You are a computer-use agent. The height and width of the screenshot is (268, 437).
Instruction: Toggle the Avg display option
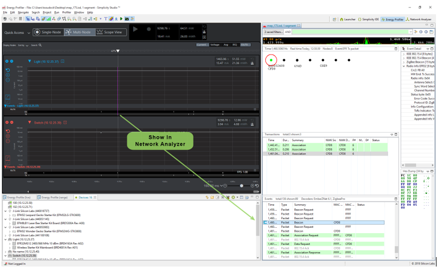[226, 45]
